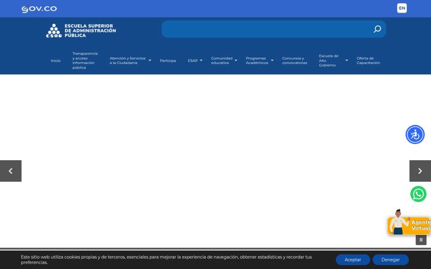Accept cookies with Aceptar
Image resolution: width=431 pixels, height=269 pixels.
tap(353, 259)
